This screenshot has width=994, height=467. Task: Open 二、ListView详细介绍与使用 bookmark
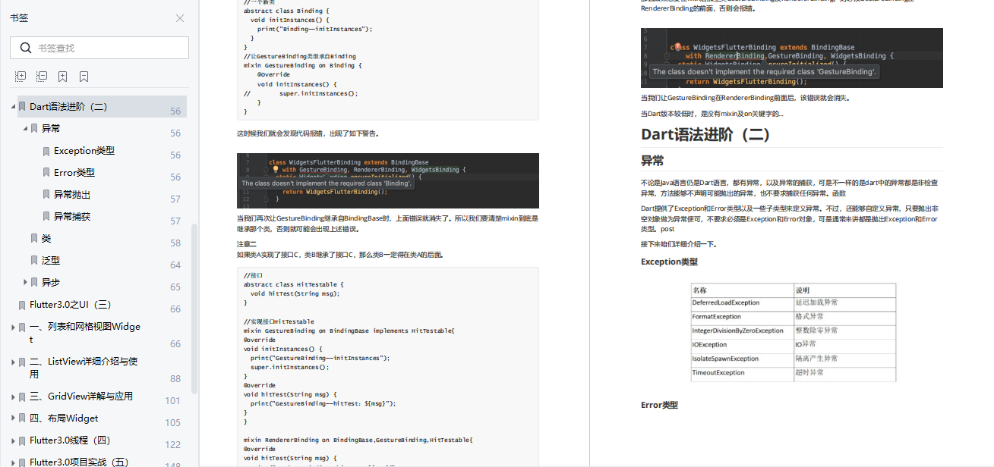pyautogui.click(x=84, y=368)
